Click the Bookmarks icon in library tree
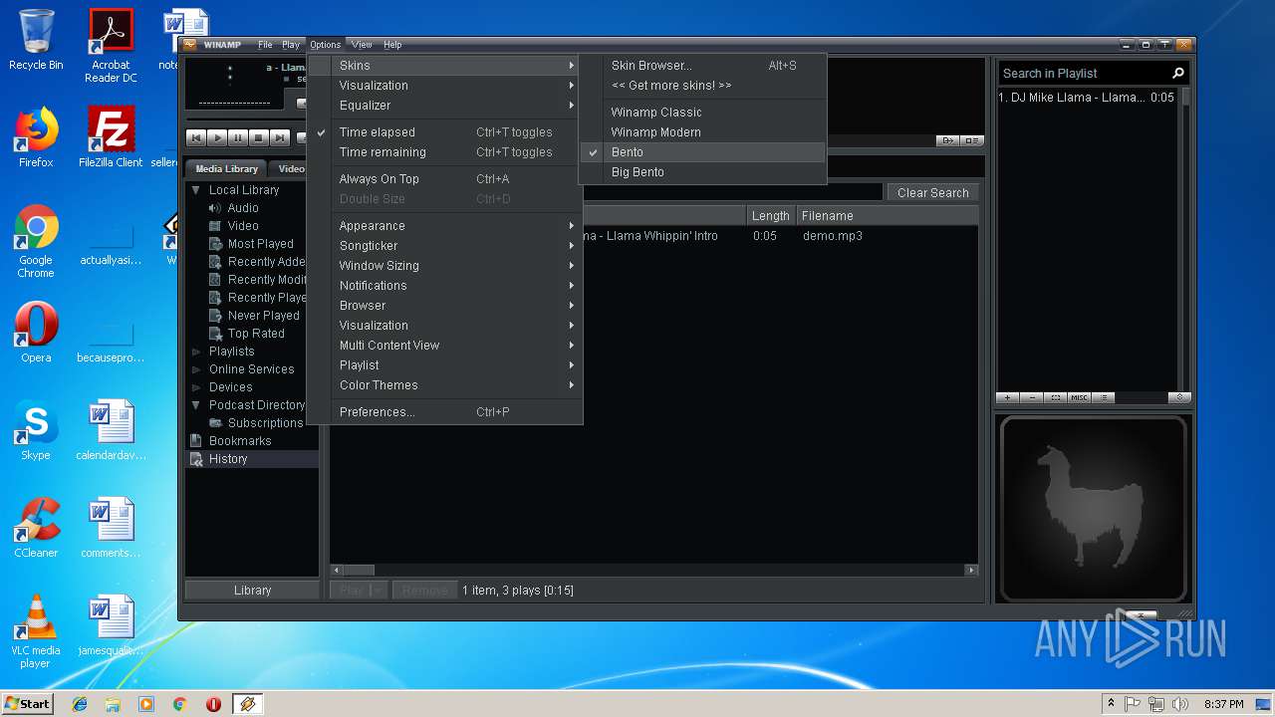 tap(196, 441)
